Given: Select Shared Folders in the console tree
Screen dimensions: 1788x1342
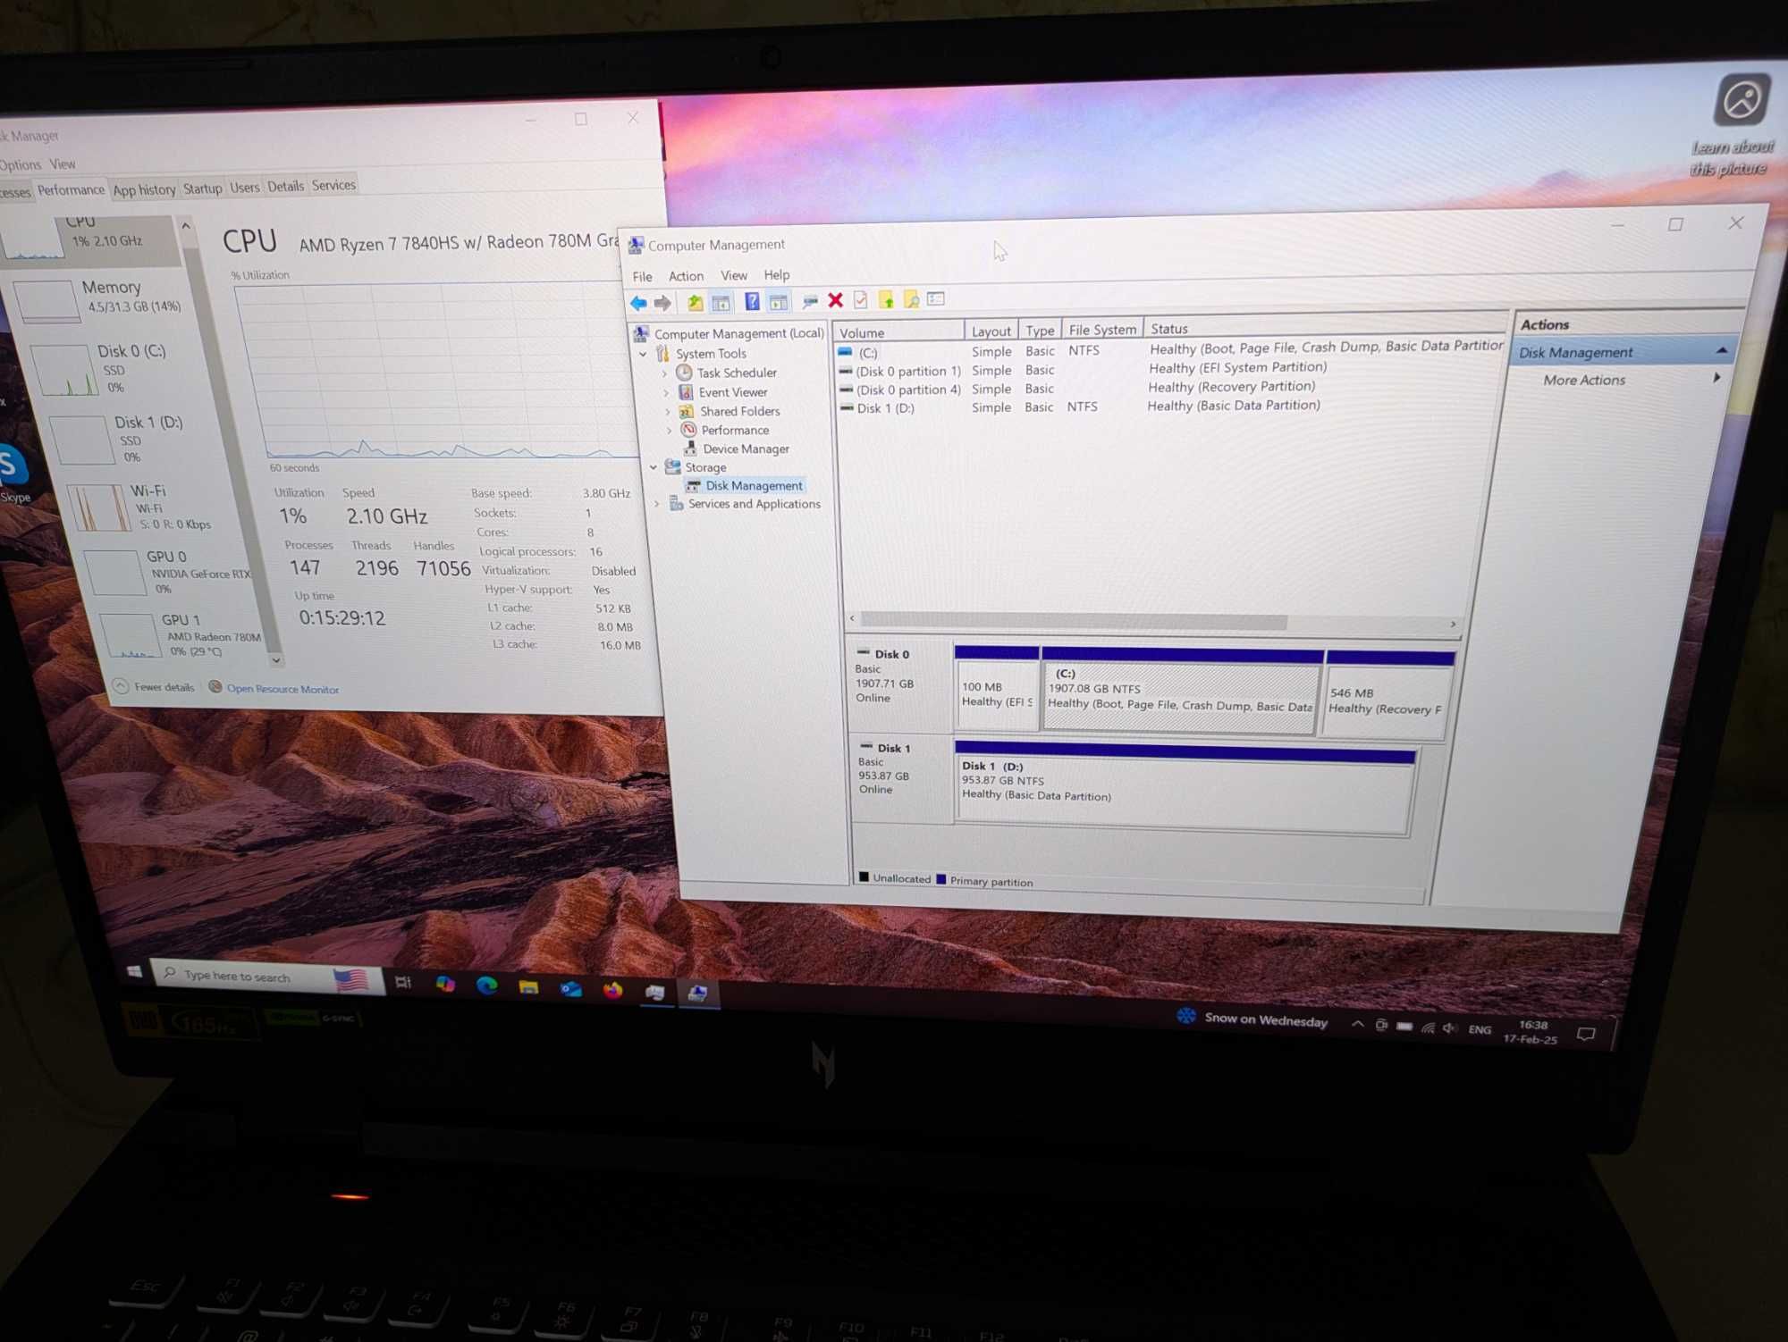Looking at the screenshot, I should pos(739,411).
